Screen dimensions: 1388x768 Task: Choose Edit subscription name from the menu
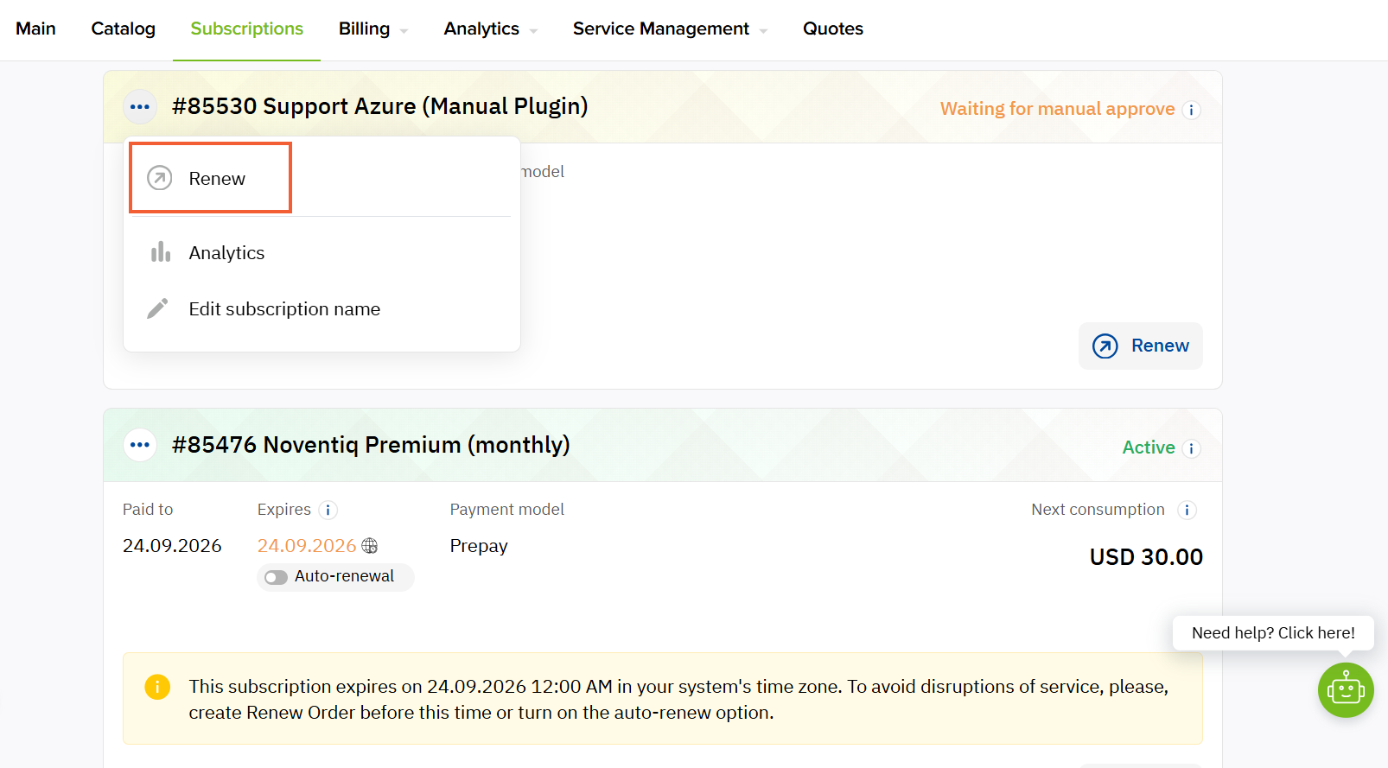tap(322, 308)
